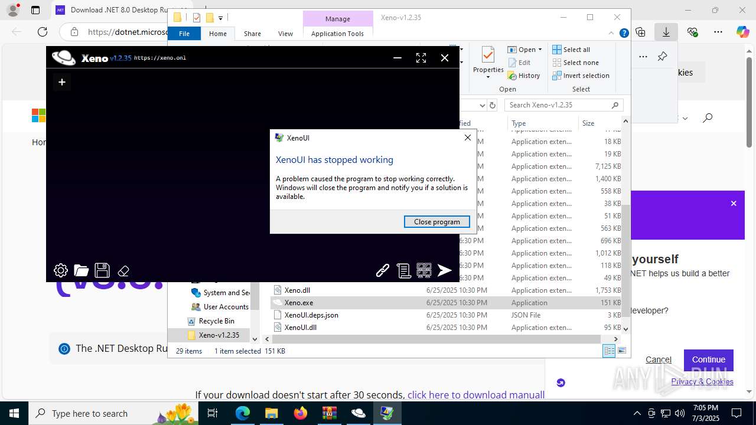Switch to the Share ribbon tab
756x425 pixels.
[x=252, y=34]
